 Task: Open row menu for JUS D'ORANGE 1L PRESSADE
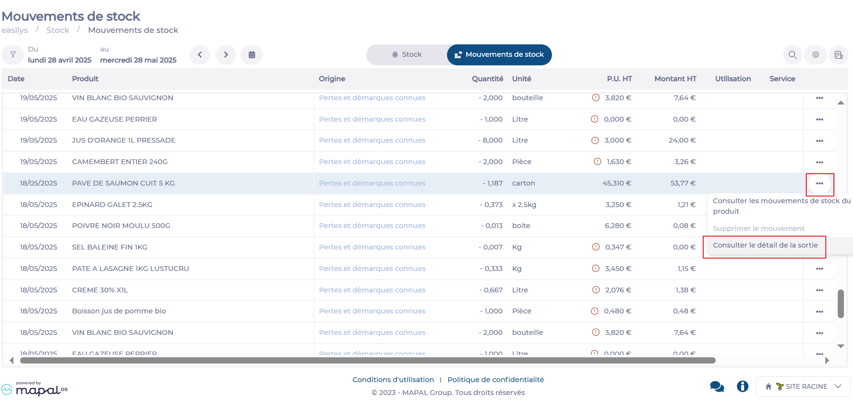pos(820,141)
